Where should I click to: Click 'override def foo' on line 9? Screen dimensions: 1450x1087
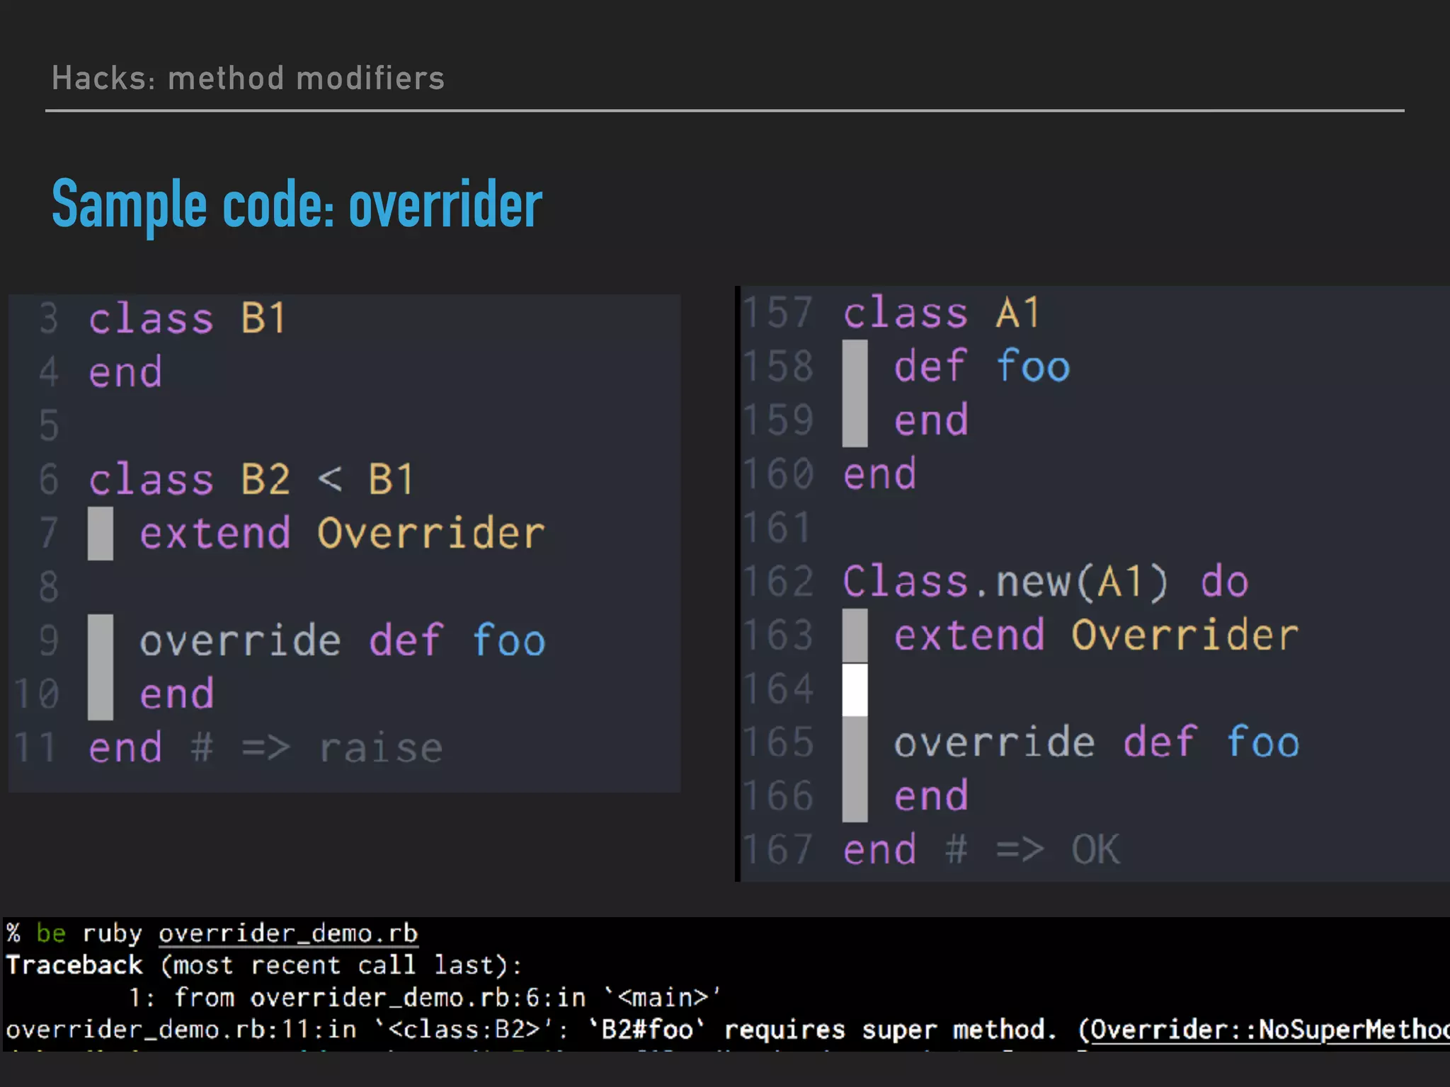[x=342, y=640]
